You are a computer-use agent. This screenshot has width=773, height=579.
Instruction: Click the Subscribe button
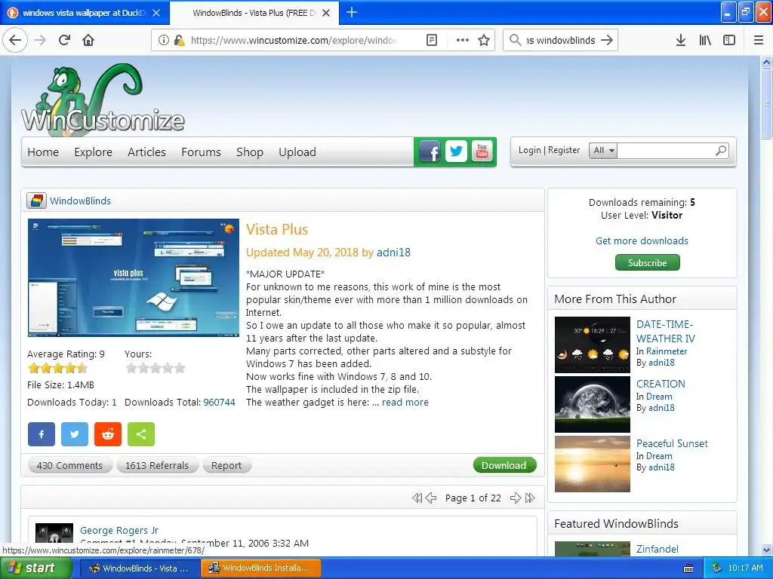click(x=647, y=262)
